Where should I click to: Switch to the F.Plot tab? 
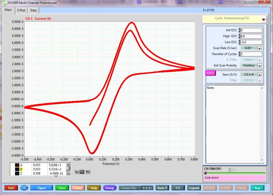[21, 11]
